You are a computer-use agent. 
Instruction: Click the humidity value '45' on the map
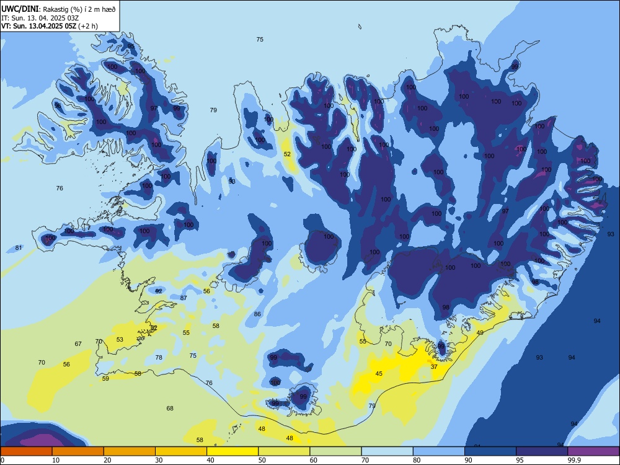tap(379, 373)
